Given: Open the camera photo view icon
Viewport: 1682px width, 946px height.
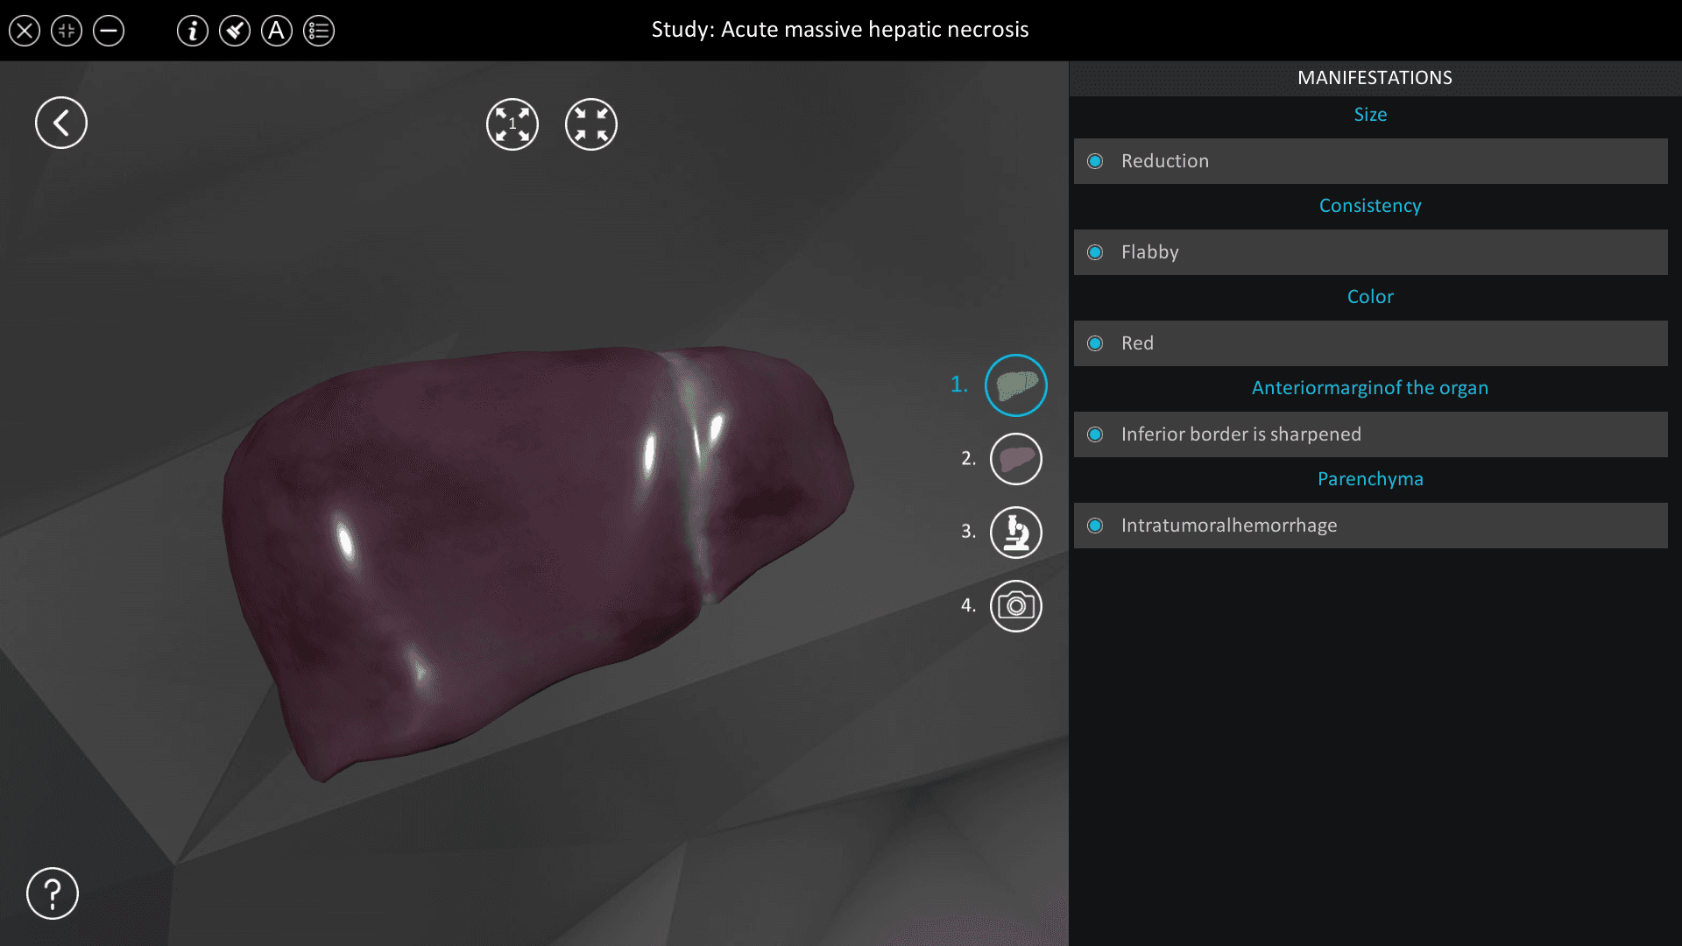Looking at the screenshot, I should click(1016, 606).
